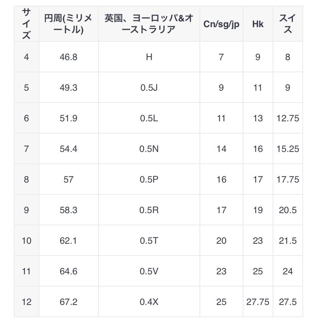
Task: Click the サイズ column header
Action: pos(26,24)
